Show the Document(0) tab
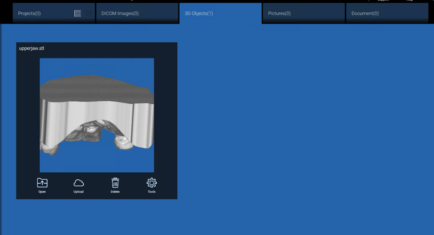This screenshot has height=235, width=434. 365,13
